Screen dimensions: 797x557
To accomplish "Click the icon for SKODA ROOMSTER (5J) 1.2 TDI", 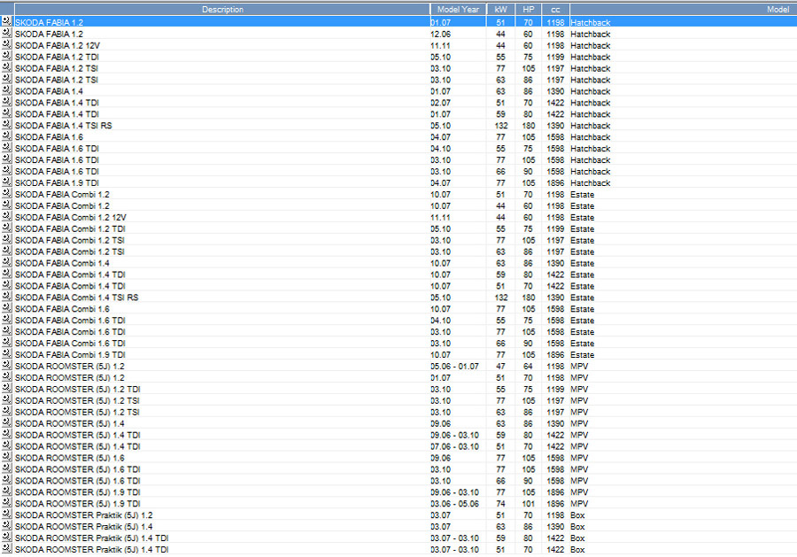I will click(x=6, y=388).
